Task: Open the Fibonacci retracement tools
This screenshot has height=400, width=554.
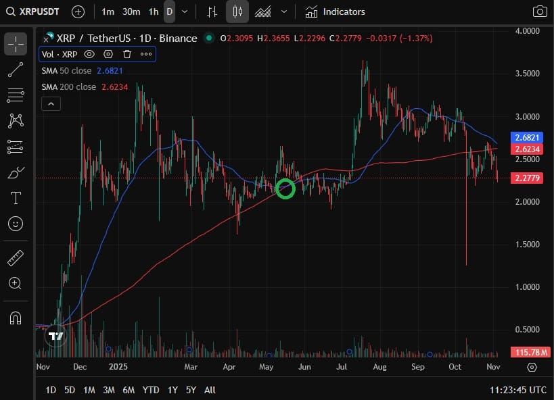Action: click(x=15, y=95)
